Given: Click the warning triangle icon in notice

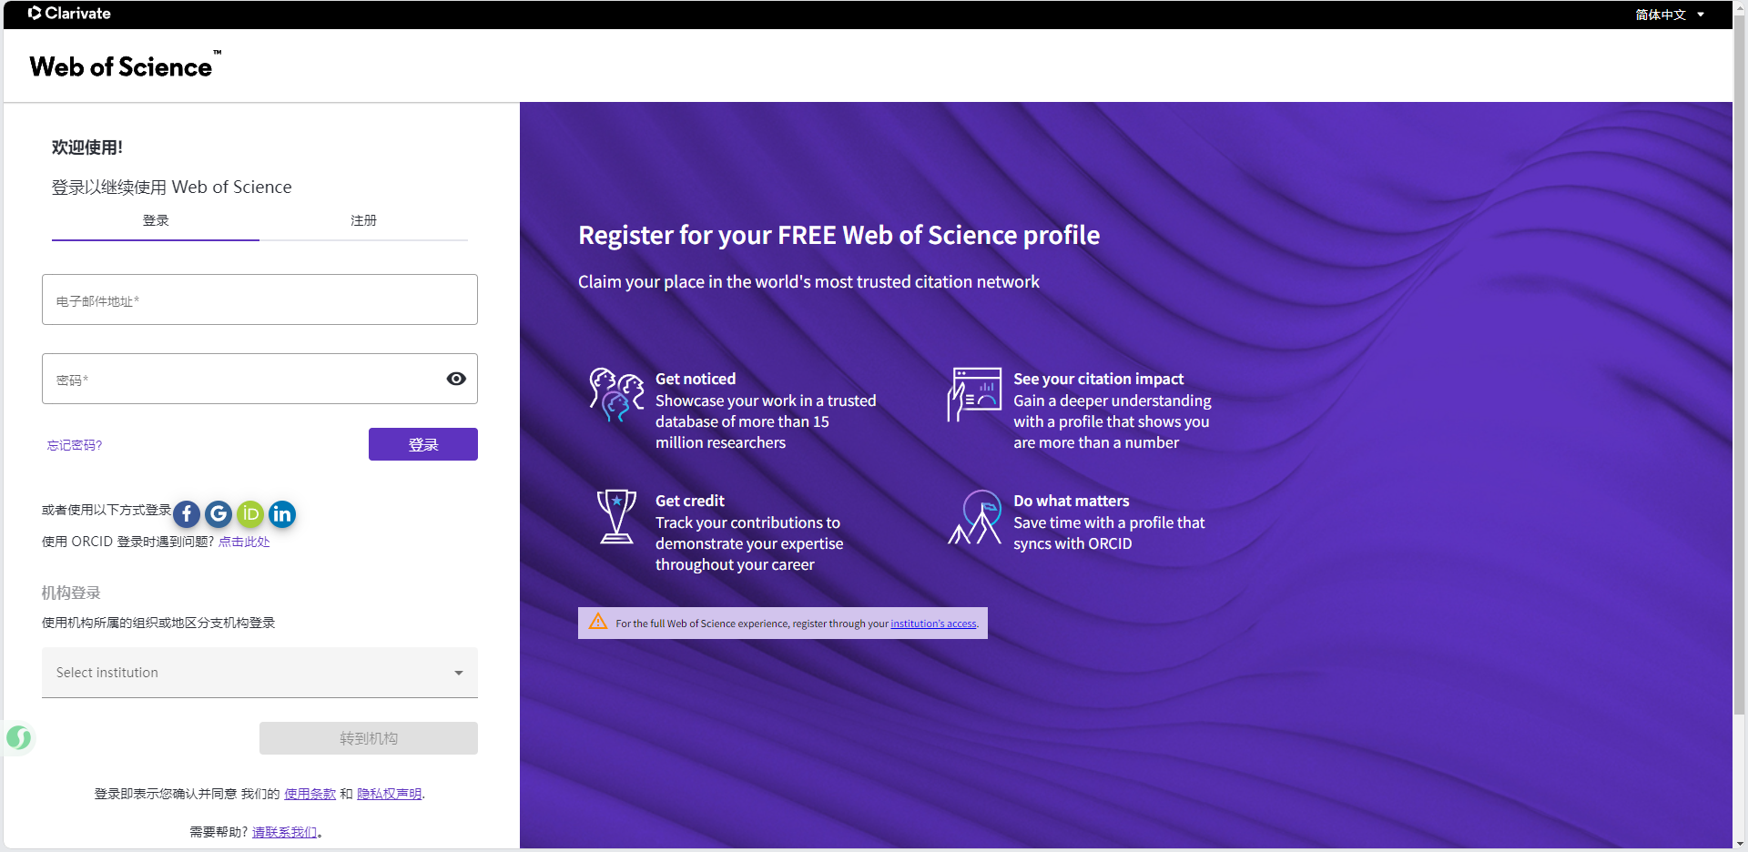Looking at the screenshot, I should (x=598, y=622).
